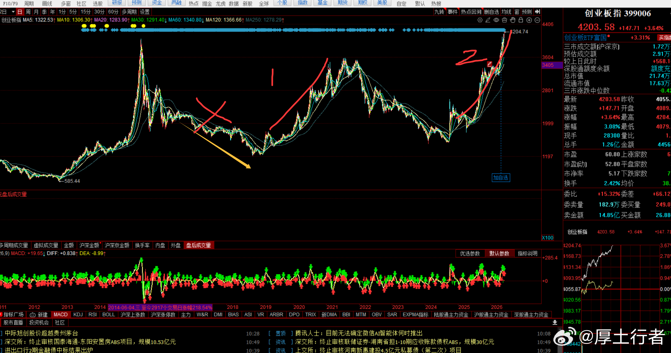Click the 基金 toolbar button

[322, 3]
